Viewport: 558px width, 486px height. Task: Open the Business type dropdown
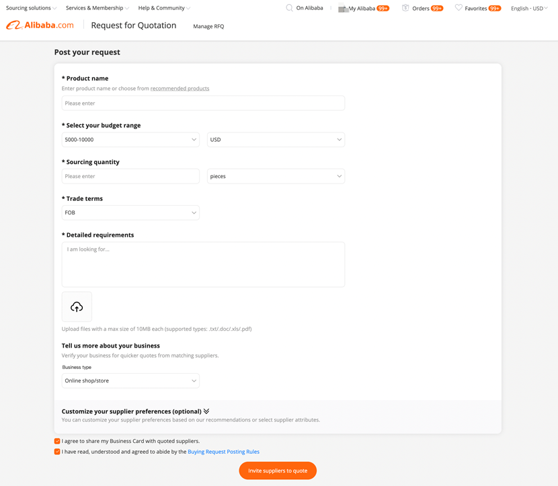[x=130, y=380]
